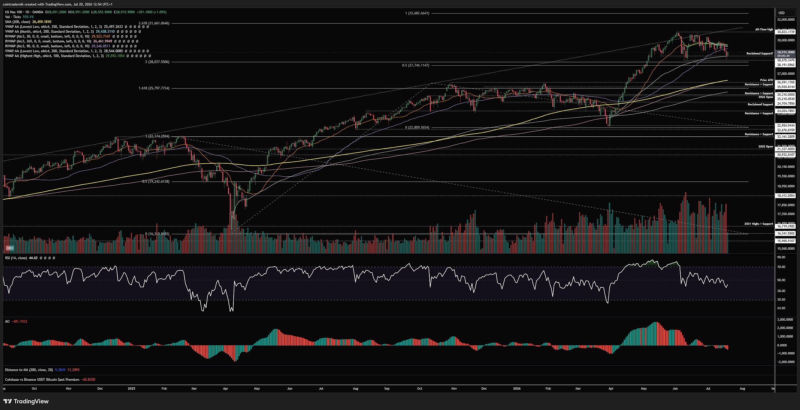This screenshot has height=410, width=800.
Task: Click the 24,704.7856 price axis label
Action: tap(786, 104)
